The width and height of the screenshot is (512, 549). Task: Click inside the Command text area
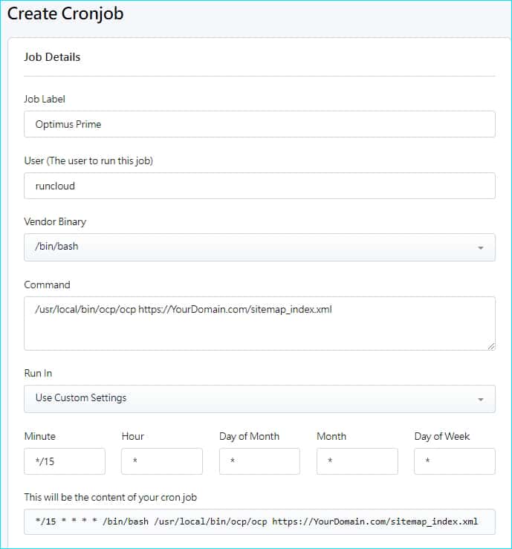pyautogui.click(x=259, y=323)
